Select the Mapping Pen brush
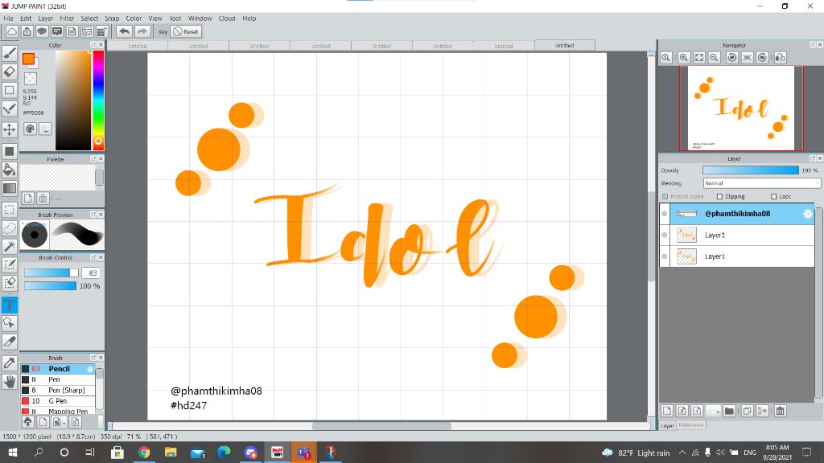824x463 pixels. point(58,412)
